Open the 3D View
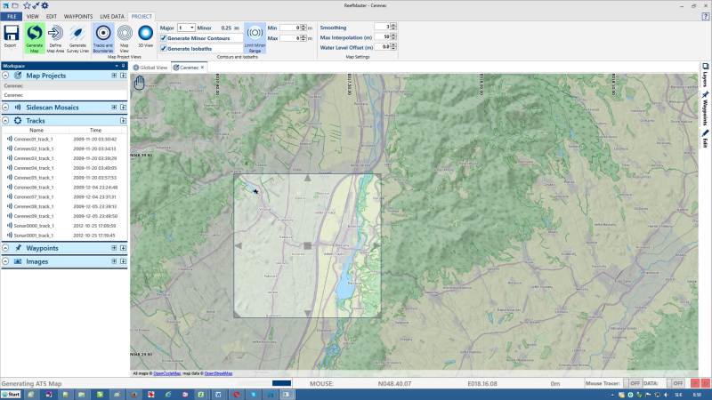The width and height of the screenshot is (712, 400). tap(145, 33)
